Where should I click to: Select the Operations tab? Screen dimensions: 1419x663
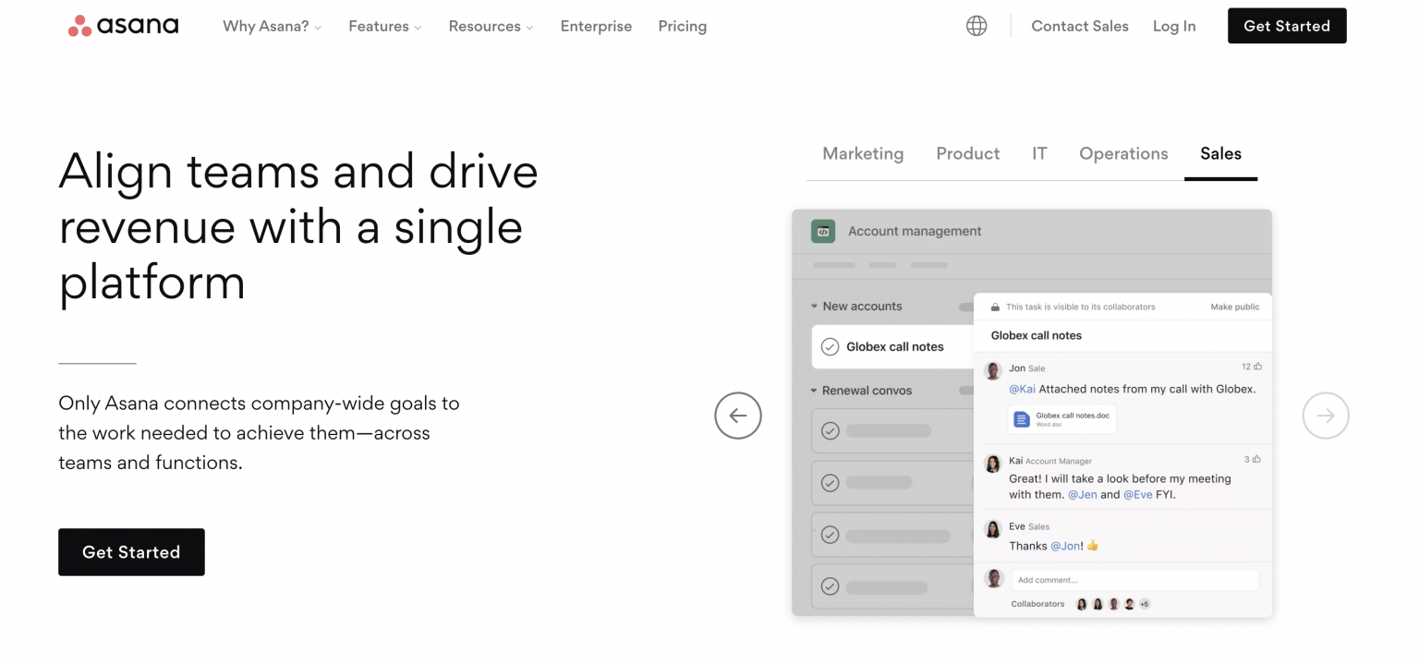click(1123, 153)
